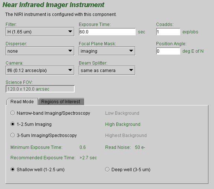Click the Disperser dropdown arrow icon
214x189 pixels.
tap(70, 51)
